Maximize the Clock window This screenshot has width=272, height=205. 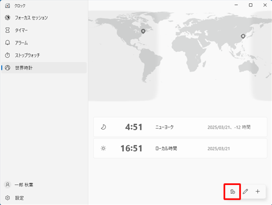[x=251, y=5]
